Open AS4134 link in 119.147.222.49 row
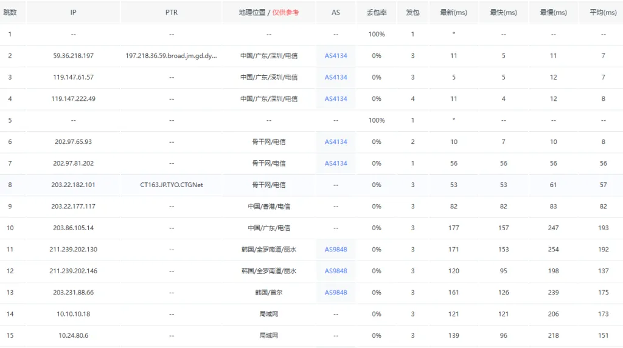 click(x=336, y=99)
